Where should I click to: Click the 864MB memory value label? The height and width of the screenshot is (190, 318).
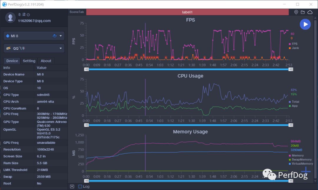tap(296, 141)
